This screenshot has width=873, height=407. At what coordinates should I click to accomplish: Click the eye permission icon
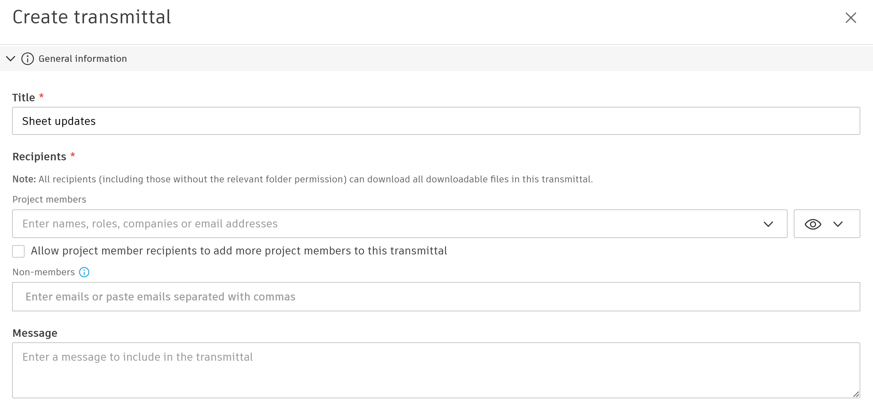pyautogui.click(x=813, y=224)
